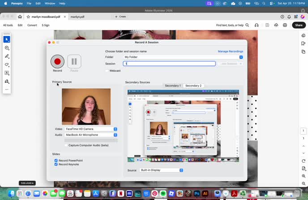Click the read aloud headphones icon
This screenshot has height=200, width=308.
[x=257, y=25]
